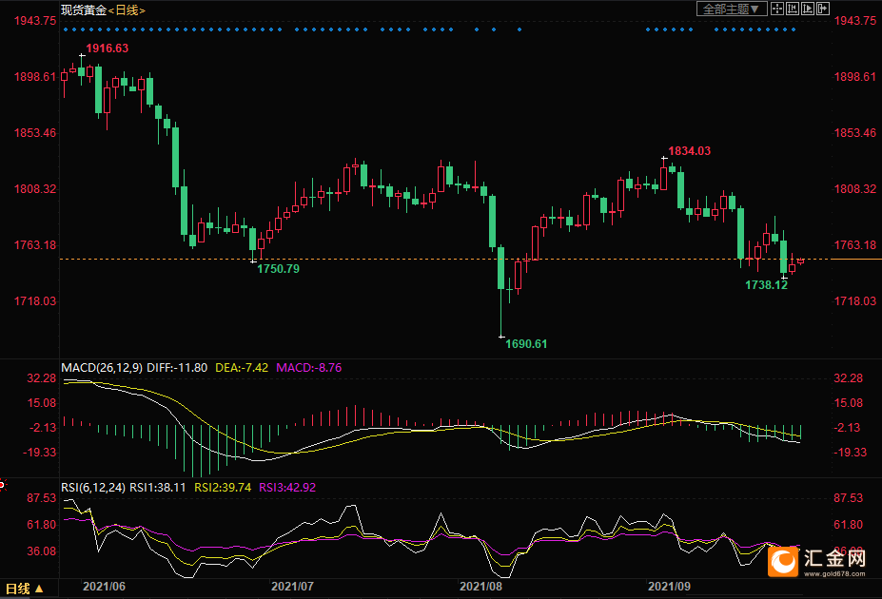
Task: Click the shift-chart-left axis icon
Action: click(793, 9)
